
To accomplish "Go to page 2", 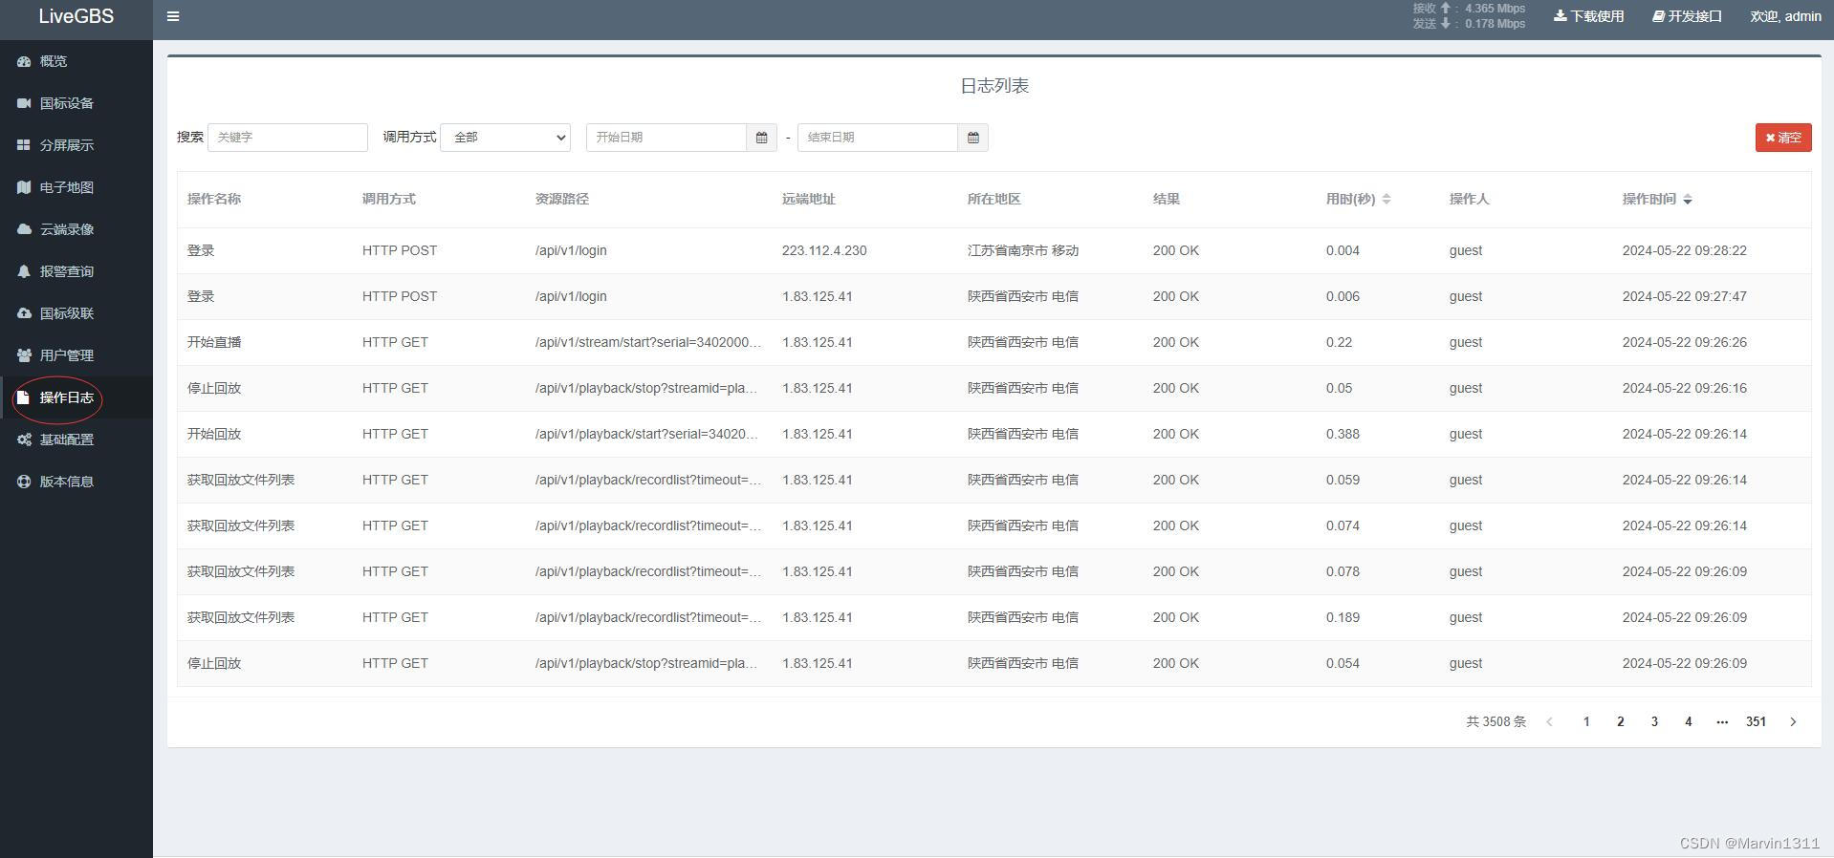I will [x=1621, y=721].
